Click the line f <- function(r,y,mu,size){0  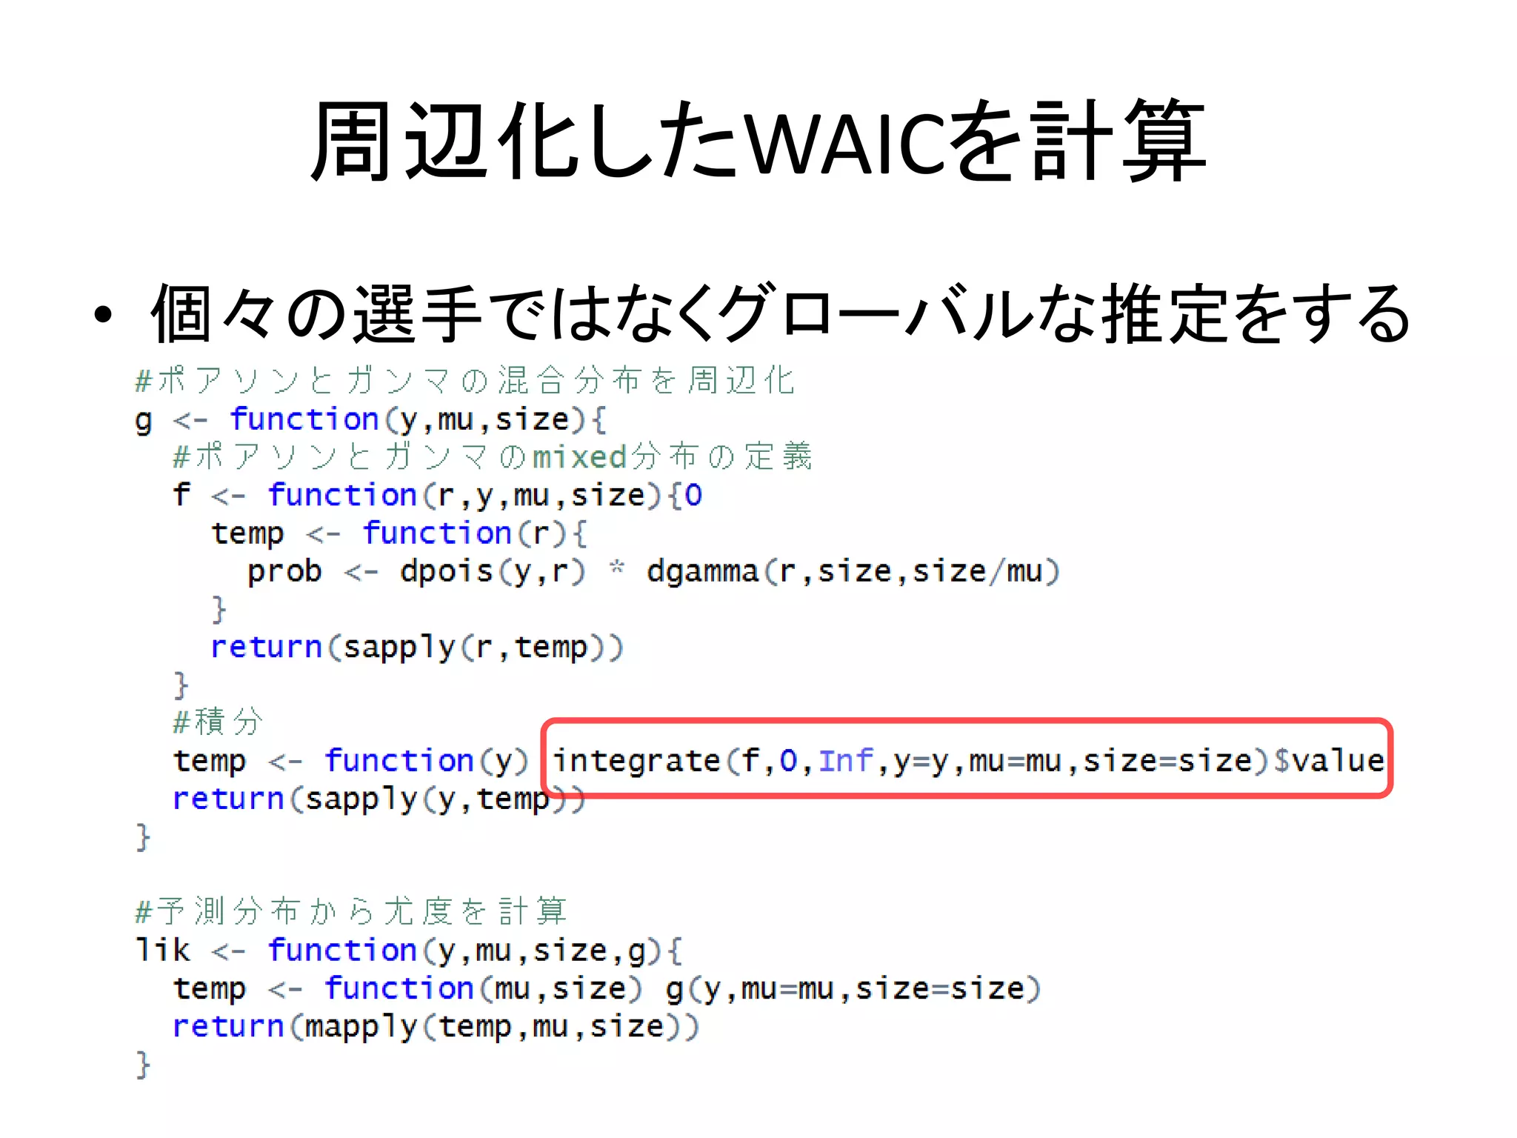tap(438, 496)
